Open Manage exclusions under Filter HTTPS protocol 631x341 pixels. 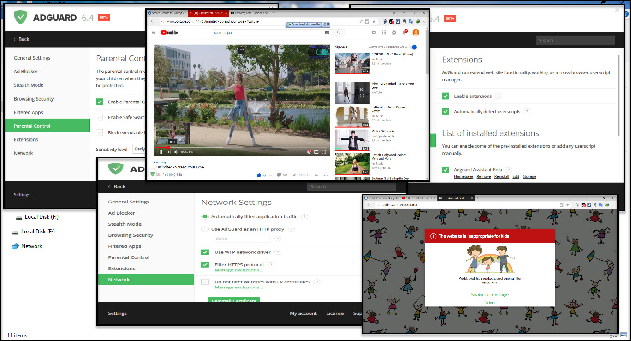pos(238,270)
